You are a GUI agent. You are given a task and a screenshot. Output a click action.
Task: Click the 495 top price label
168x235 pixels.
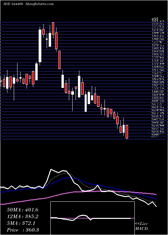[155, 19]
